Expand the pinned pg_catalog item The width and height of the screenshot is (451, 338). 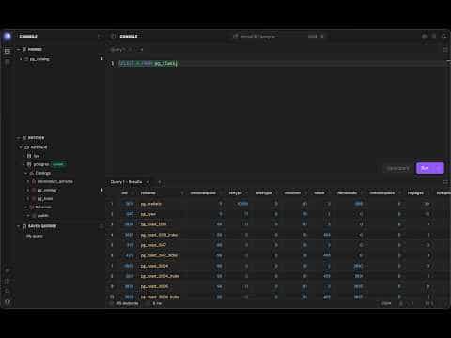coord(21,59)
